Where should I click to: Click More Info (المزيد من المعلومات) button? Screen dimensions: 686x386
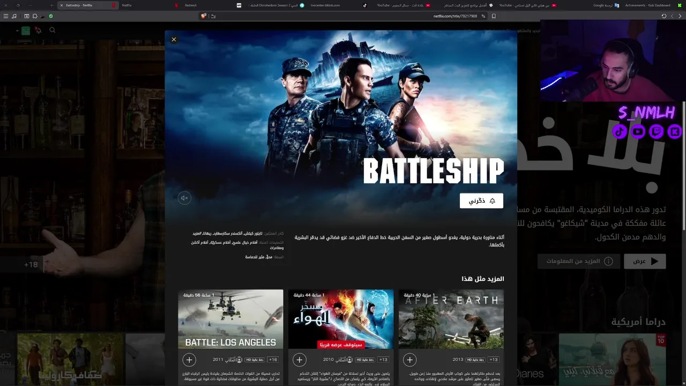[579, 261]
